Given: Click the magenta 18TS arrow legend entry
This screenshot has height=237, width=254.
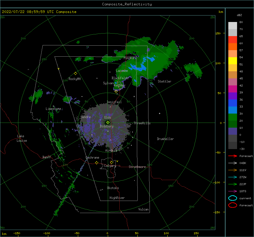Looking at the screenshot, I should tap(233, 191).
